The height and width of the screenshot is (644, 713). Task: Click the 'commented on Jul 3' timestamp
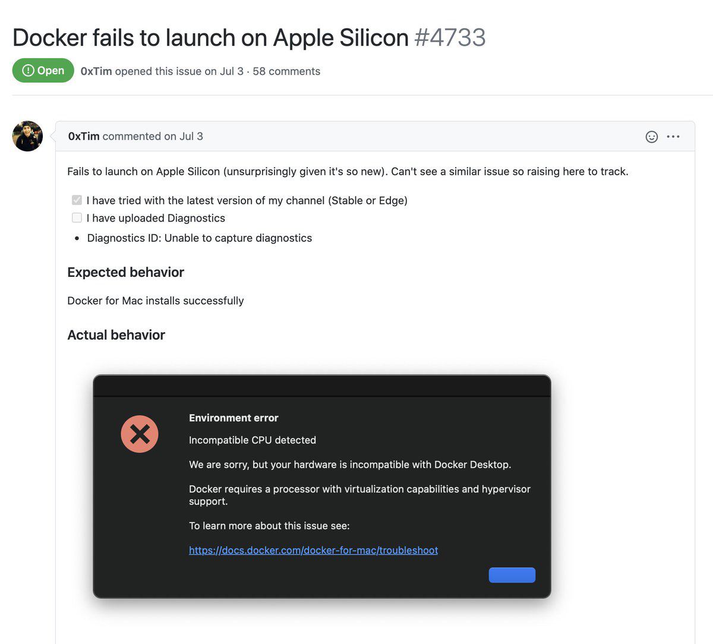(153, 136)
